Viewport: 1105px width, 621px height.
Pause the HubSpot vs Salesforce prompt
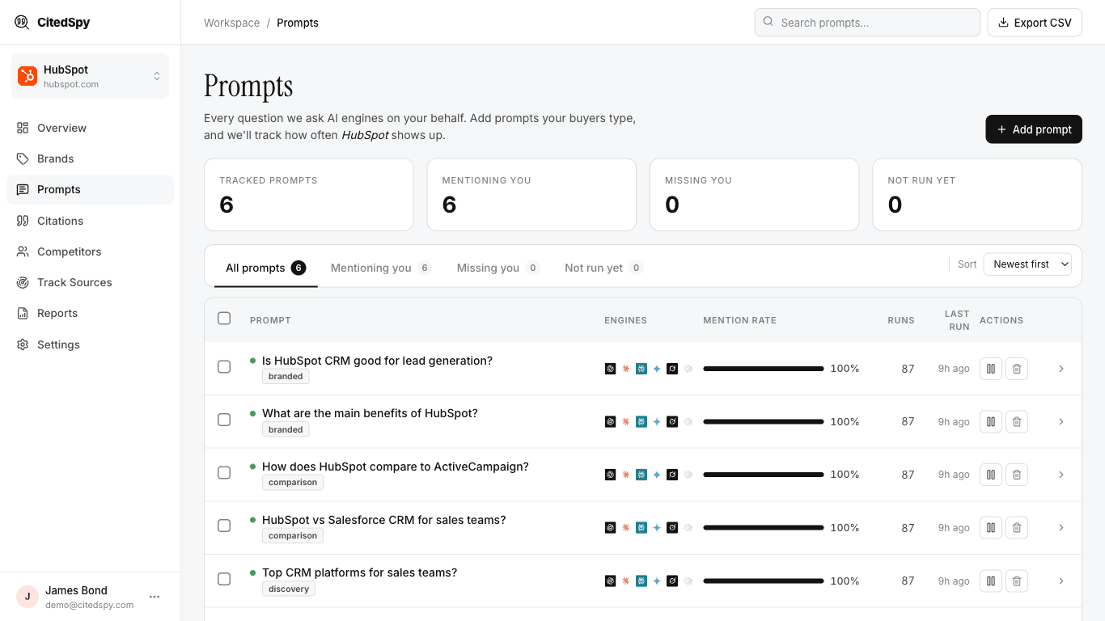991,528
